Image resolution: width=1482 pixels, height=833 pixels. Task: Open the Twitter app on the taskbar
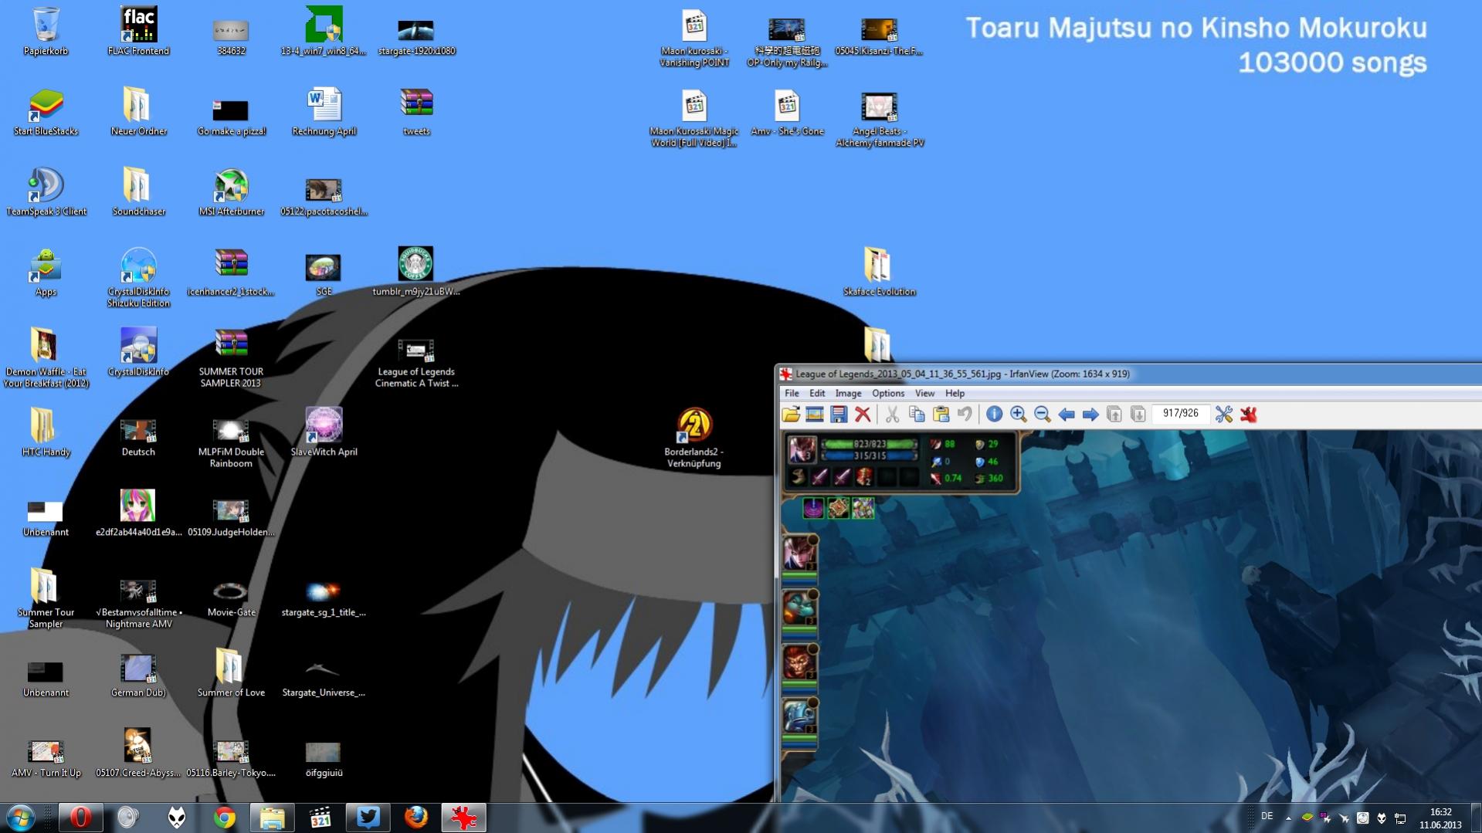[368, 818]
